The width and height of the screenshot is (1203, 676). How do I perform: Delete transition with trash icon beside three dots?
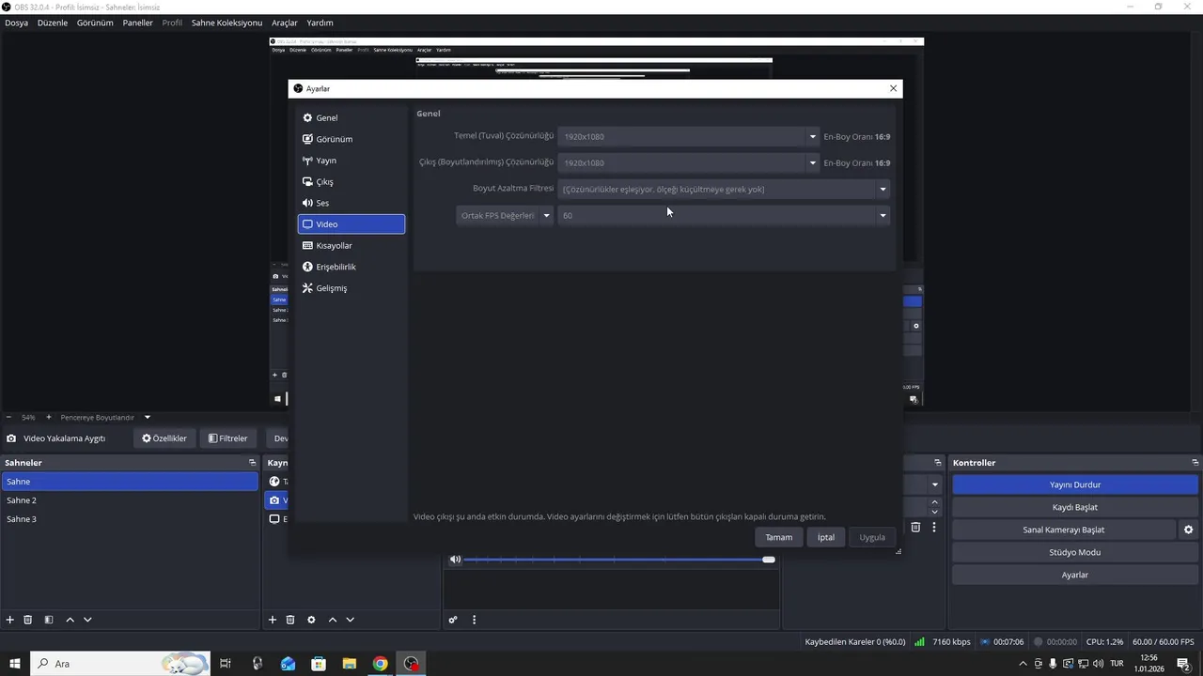pyautogui.click(x=915, y=528)
